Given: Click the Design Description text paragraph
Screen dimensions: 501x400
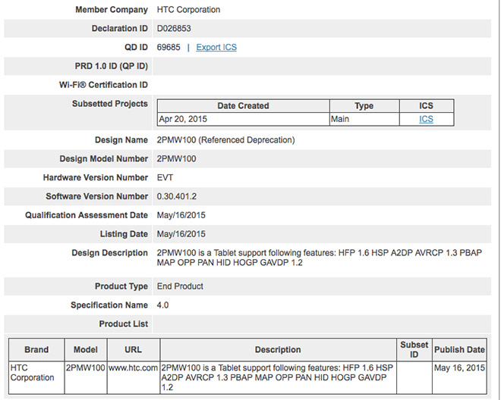Looking at the screenshot, I should pyautogui.click(x=319, y=258).
